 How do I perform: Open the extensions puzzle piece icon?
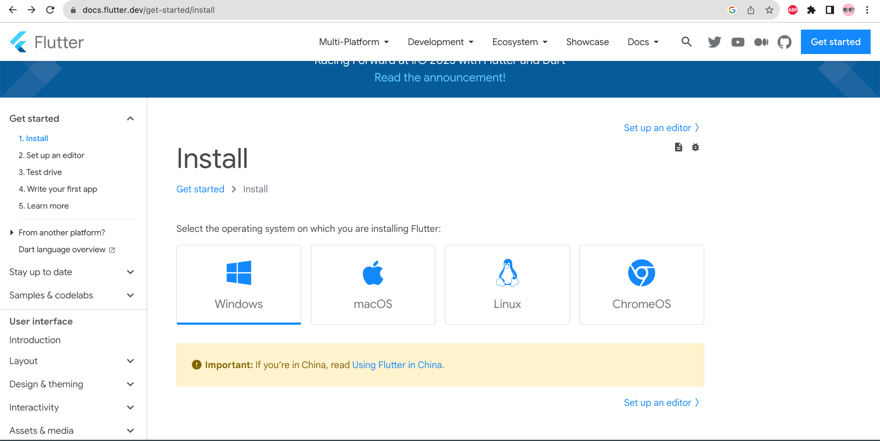click(811, 10)
